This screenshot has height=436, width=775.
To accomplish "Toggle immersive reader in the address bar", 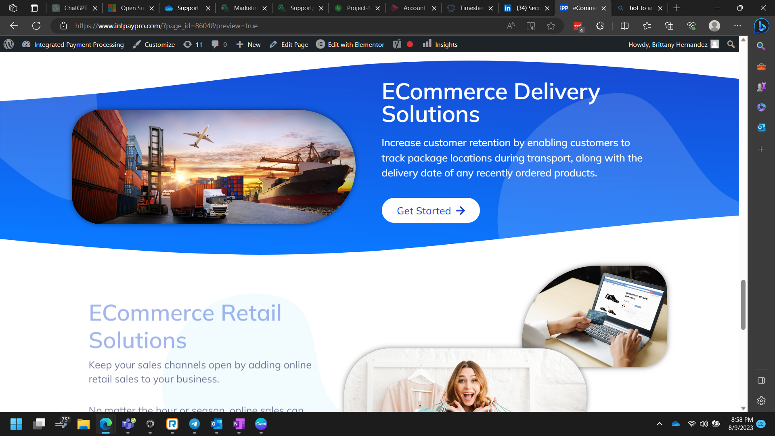I will 531,26.
